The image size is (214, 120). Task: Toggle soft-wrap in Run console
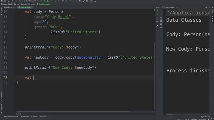tap(161, 18)
